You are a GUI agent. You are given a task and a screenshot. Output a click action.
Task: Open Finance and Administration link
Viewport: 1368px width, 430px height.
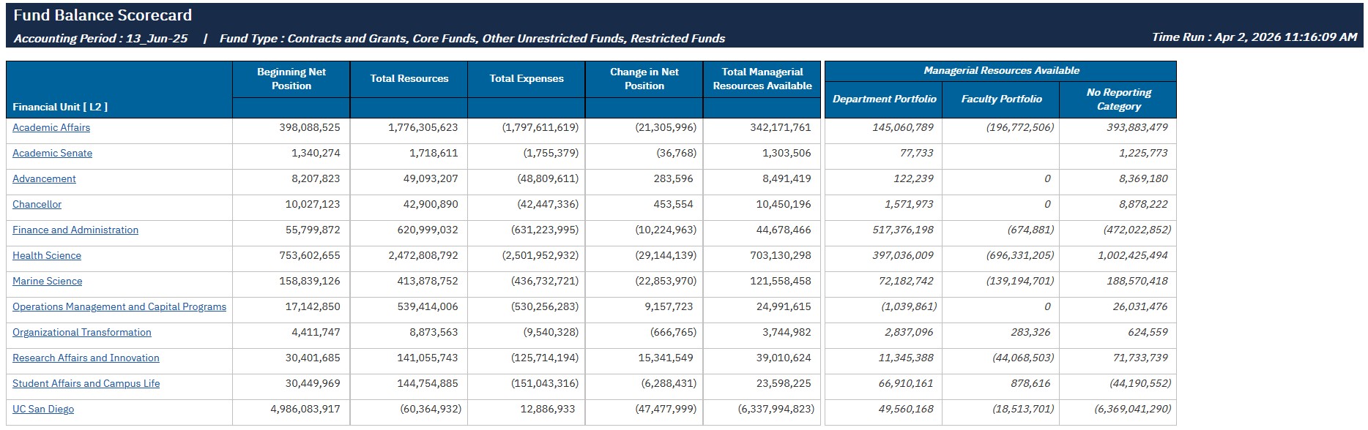[75, 230]
